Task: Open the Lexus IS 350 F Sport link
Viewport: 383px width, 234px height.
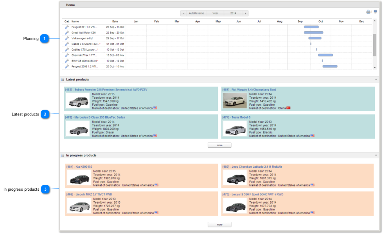Action: pos(253,195)
